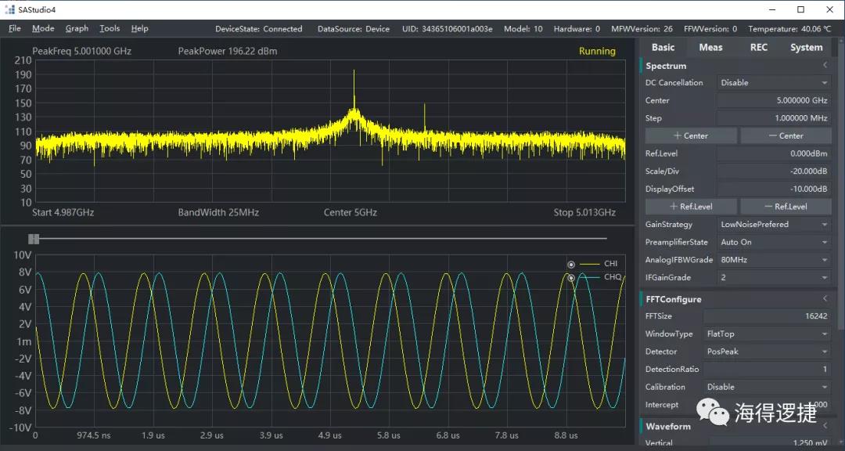Click the SAStudio4 app icon

pos(9,9)
